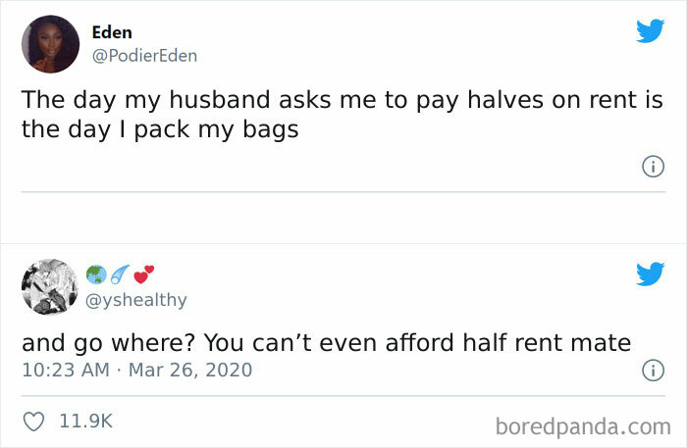Click the Twitter bird icon on @yshealthy's tweet

[650, 274]
